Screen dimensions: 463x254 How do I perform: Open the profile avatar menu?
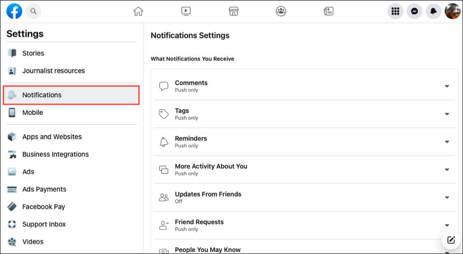point(452,11)
